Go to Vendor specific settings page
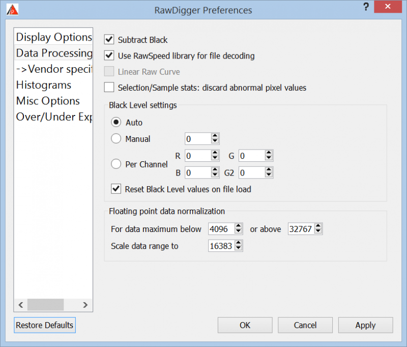The image size is (407, 347). [x=54, y=69]
